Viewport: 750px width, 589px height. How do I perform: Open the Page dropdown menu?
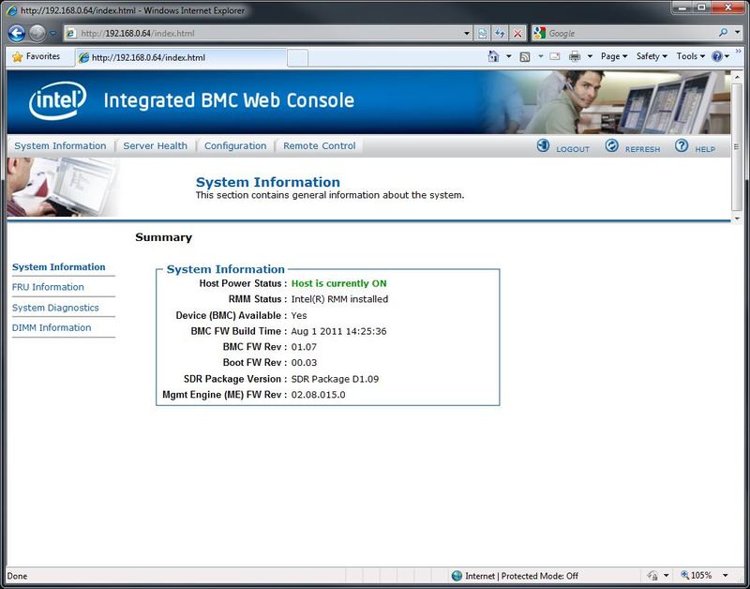pos(615,56)
